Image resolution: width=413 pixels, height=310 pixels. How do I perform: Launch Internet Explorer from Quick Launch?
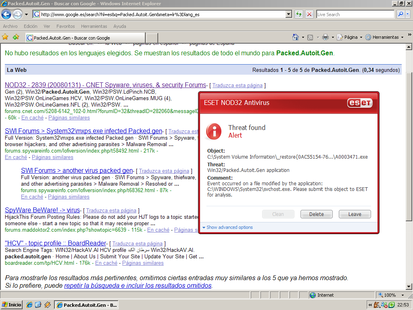[x=29, y=305]
